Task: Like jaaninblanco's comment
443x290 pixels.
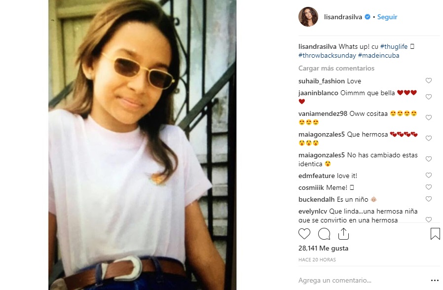Action: pos(428,97)
